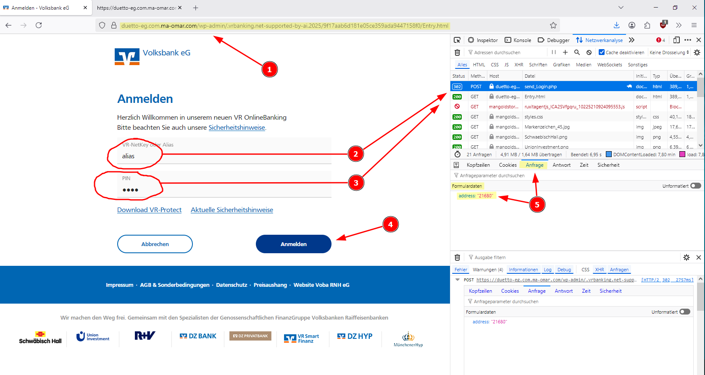
Task: Uncheck Cache deaktivieren checkbox
Action: point(602,52)
